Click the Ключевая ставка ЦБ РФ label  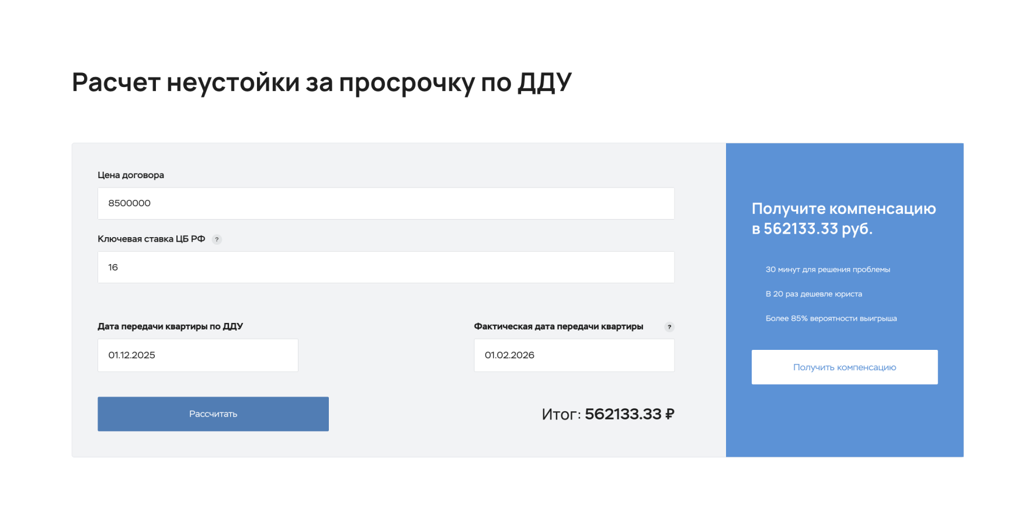coord(151,239)
